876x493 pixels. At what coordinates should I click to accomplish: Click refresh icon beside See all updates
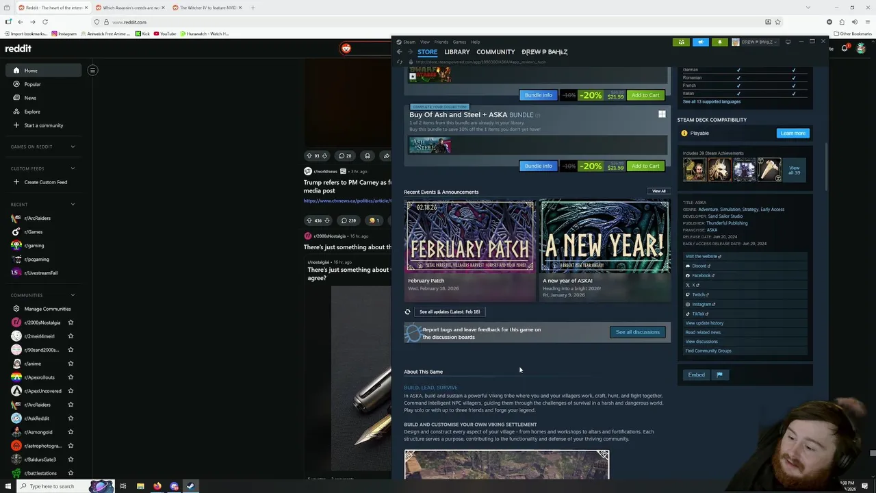407,312
